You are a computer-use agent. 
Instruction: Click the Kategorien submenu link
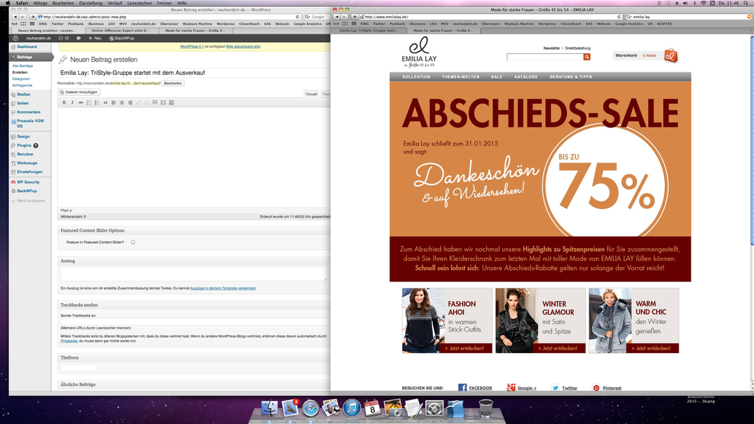point(21,79)
